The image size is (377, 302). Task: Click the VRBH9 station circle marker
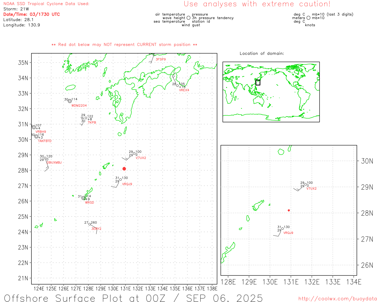tap(34, 127)
